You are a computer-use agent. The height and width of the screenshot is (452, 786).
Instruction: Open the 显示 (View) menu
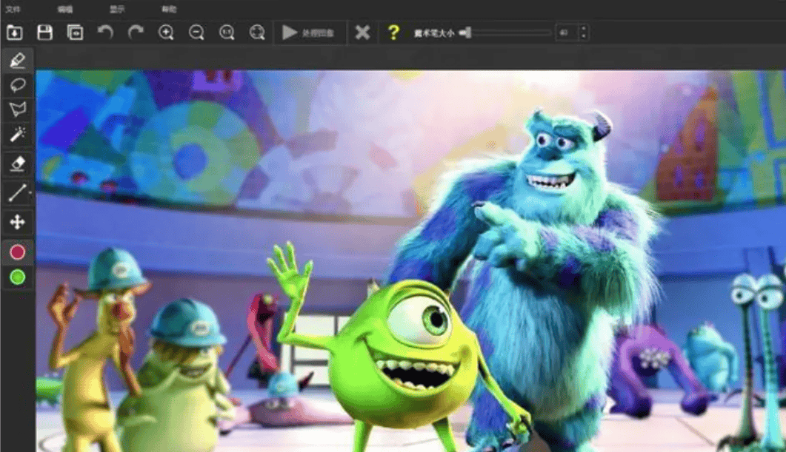coord(117,9)
